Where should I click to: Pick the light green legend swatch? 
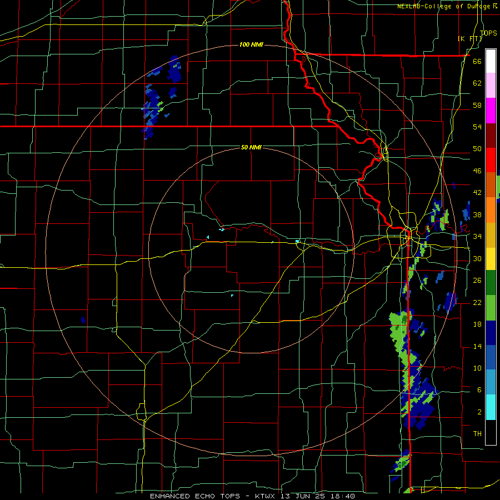pos(491,308)
